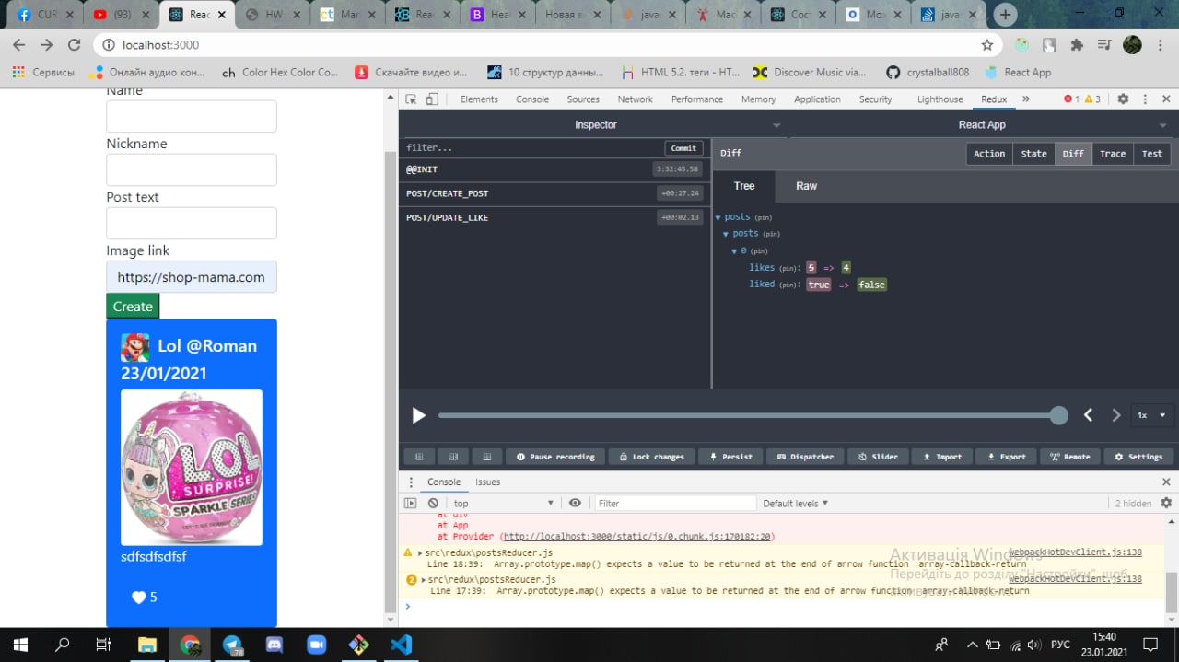Toggle the Slider button
The height and width of the screenshot is (662, 1179).
coord(878,457)
